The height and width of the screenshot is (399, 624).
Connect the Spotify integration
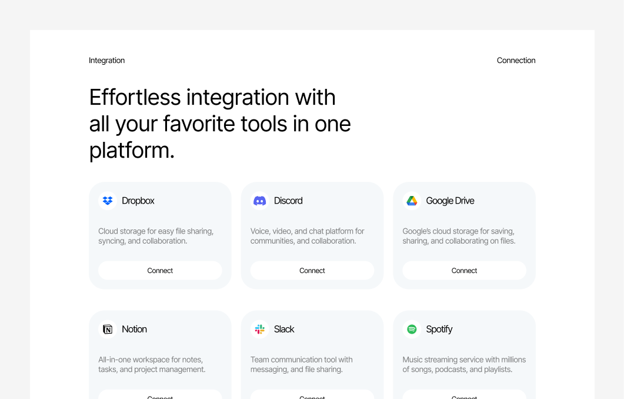point(464,395)
